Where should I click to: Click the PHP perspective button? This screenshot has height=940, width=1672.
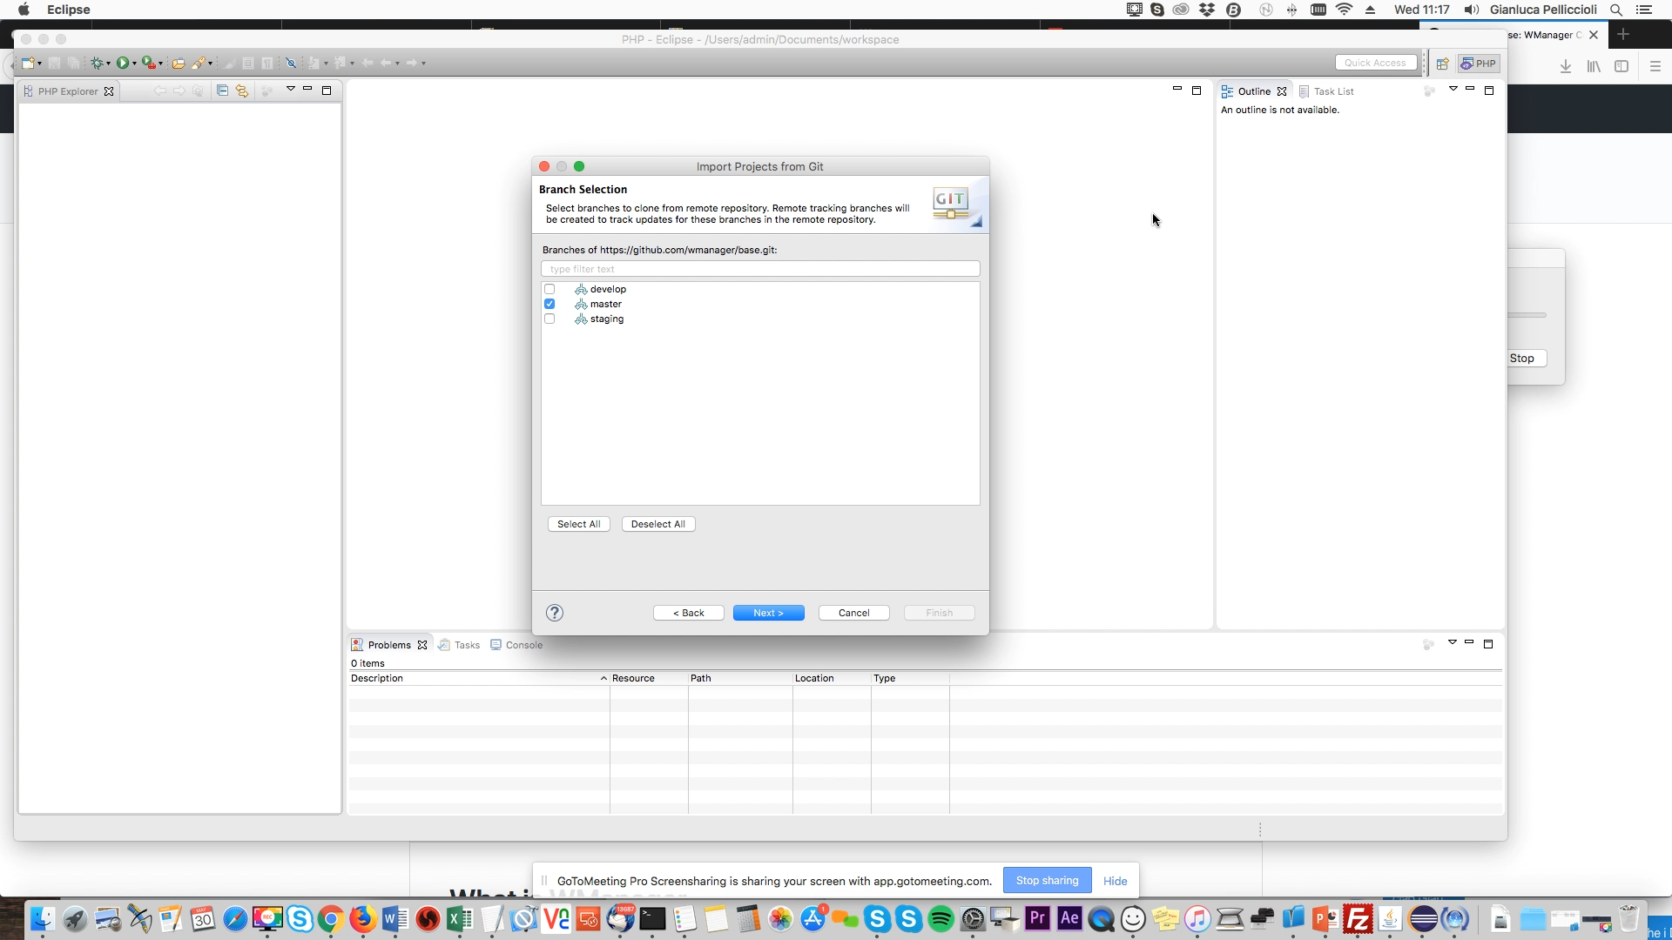(1480, 63)
